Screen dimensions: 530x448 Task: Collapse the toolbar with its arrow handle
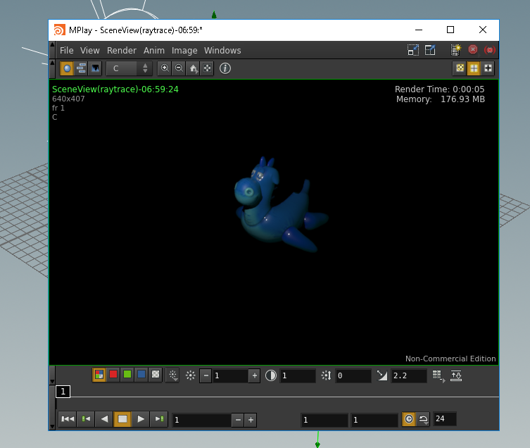52,69
